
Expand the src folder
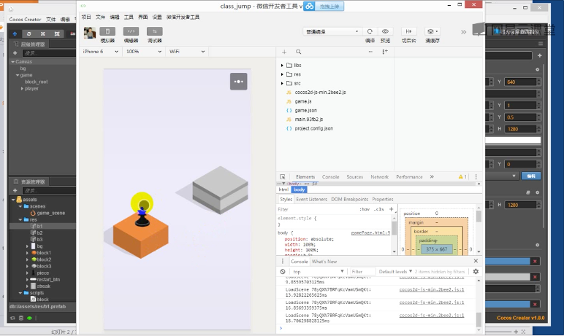click(x=282, y=83)
